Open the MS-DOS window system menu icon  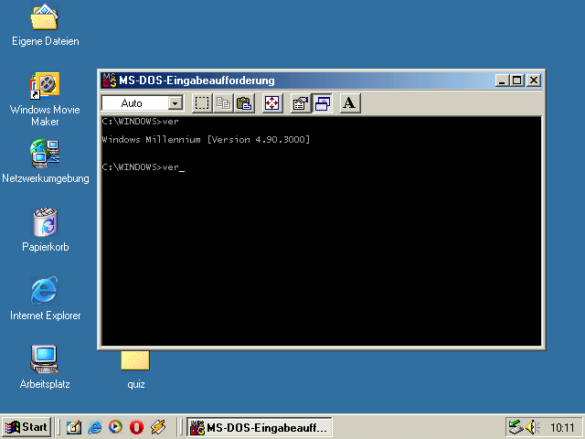pos(110,80)
